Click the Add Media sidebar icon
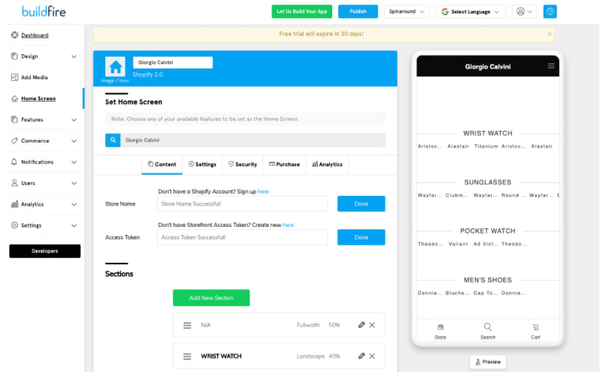The height and width of the screenshot is (372, 601). coord(14,77)
